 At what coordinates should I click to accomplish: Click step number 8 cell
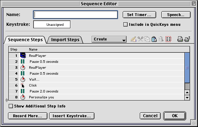pos(14,97)
